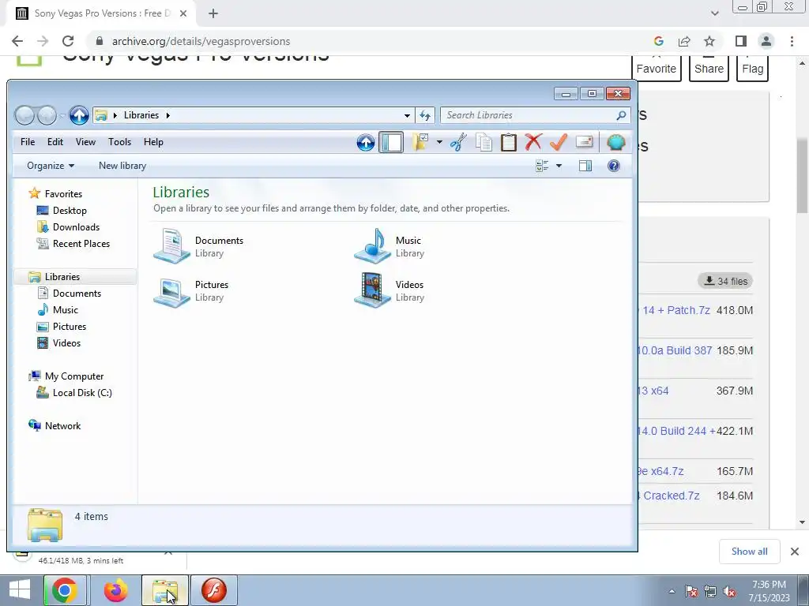Open the Videos library icon in main pane
Screen dimensions: 809x606
372,290
